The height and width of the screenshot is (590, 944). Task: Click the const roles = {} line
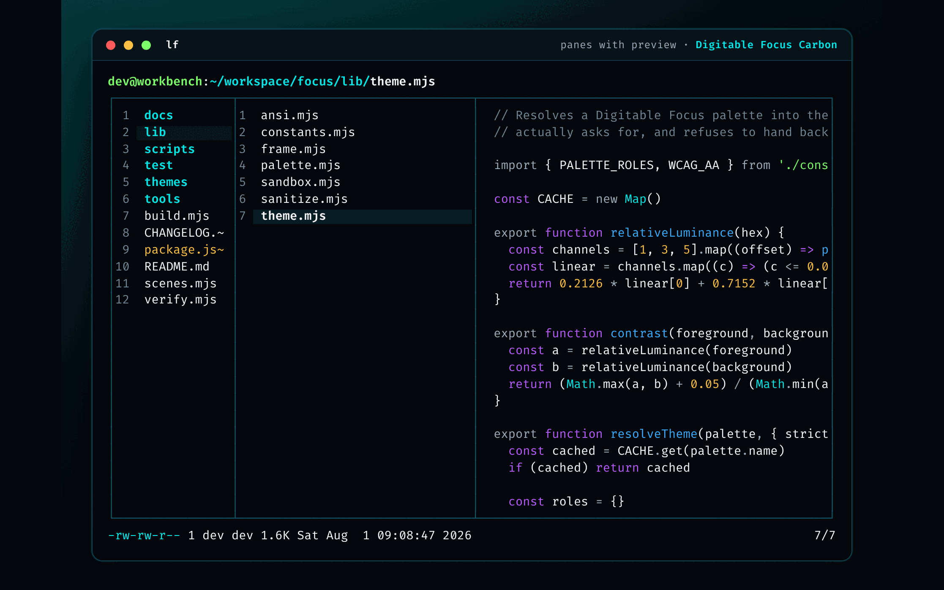[566, 502]
